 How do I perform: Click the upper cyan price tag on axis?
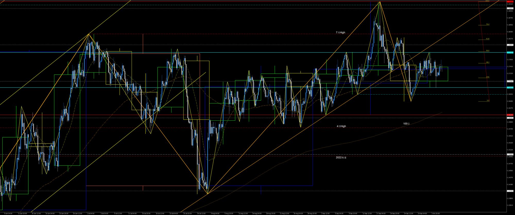[x=510, y=52]
